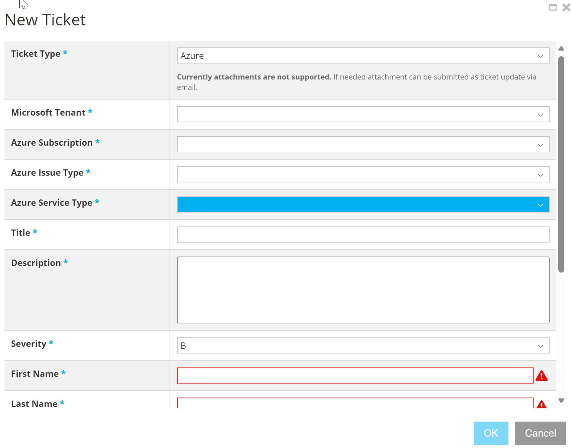Click the red warning icon beside First Name

(542, 376)
